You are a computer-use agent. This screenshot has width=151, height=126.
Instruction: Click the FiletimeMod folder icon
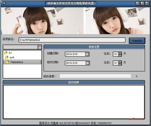(x=8, y=62)
